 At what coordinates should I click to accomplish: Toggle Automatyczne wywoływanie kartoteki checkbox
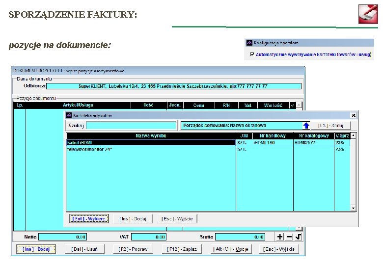pos(252,54)
